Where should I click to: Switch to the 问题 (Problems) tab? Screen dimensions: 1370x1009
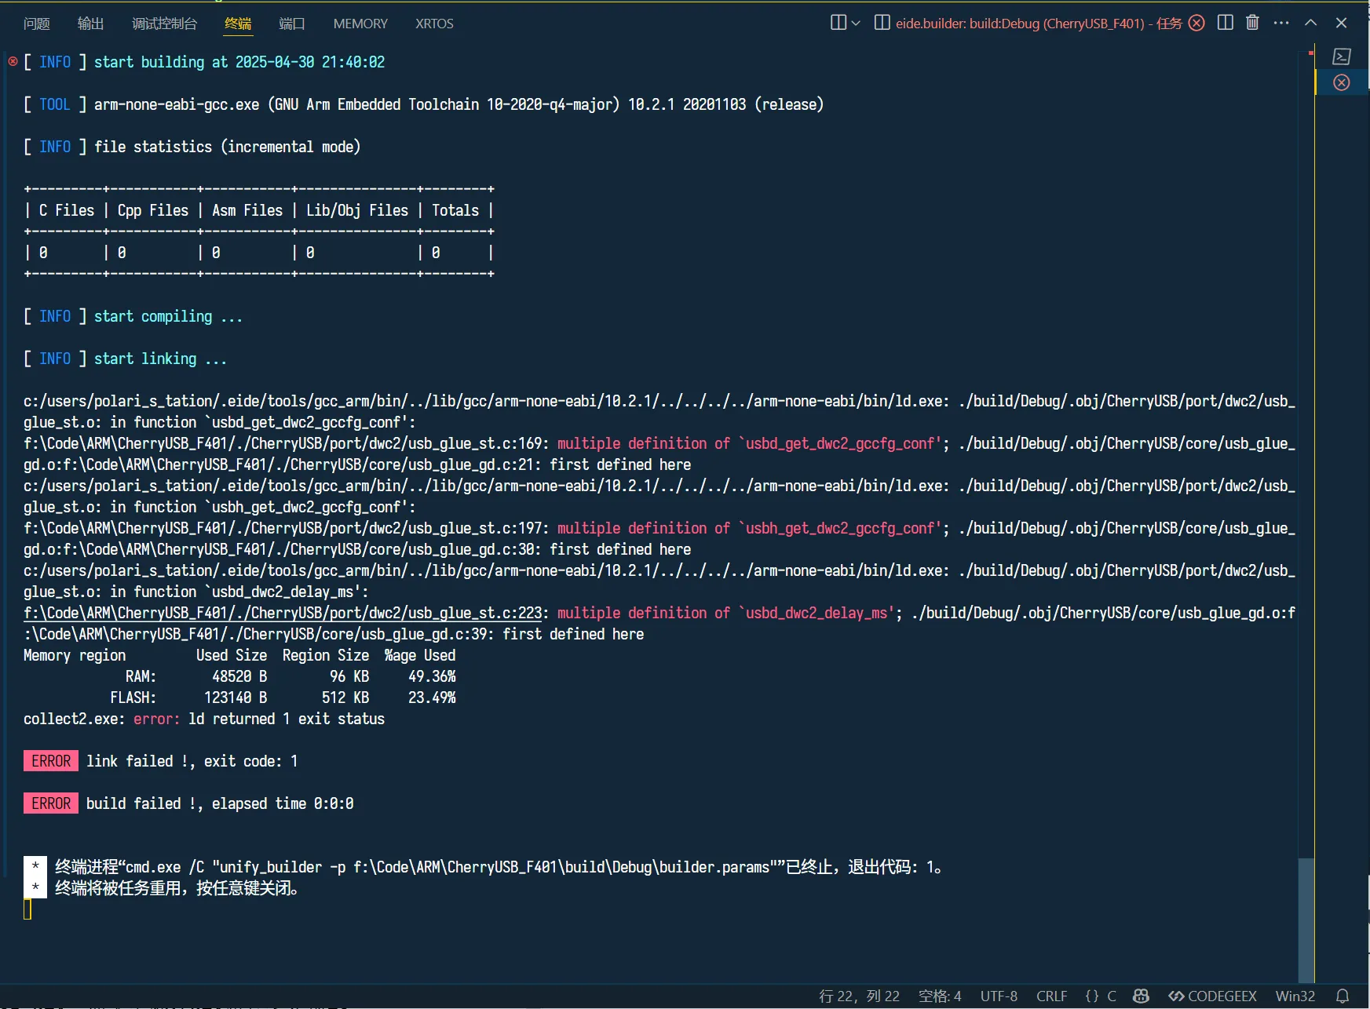(36, 24)
